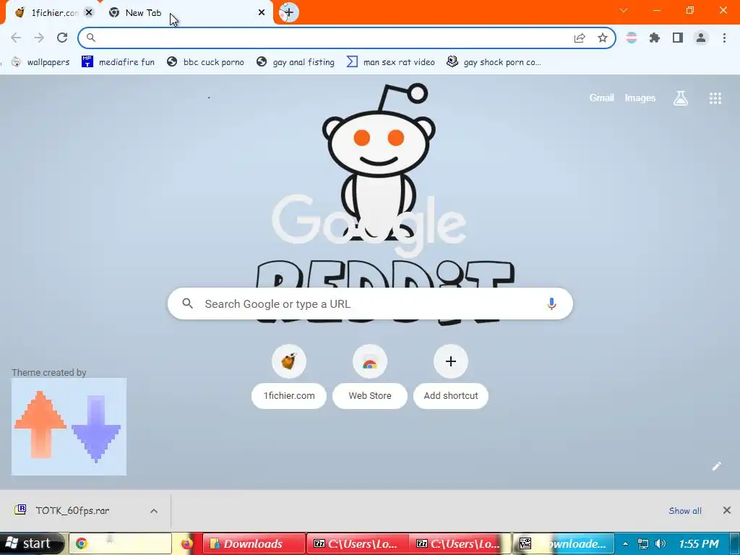Reload the current page
The width and height of the screenshot is (740, 555).
pos(62,38)
